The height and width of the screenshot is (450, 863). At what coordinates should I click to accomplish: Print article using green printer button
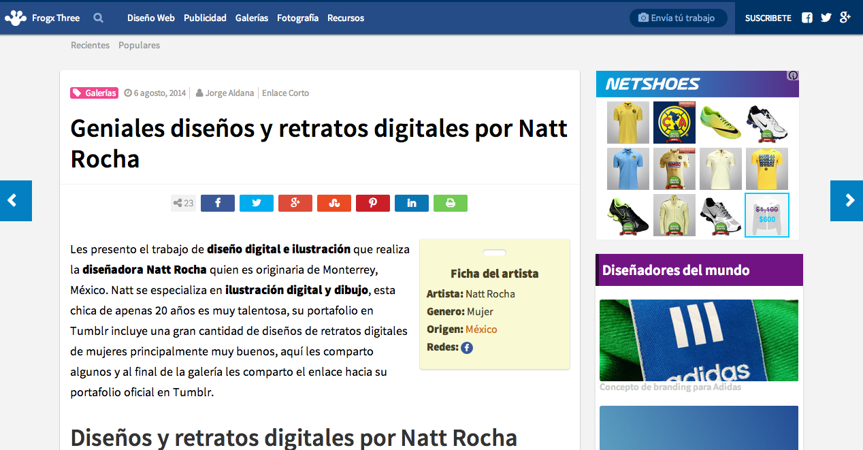click(x=451, y=203)
